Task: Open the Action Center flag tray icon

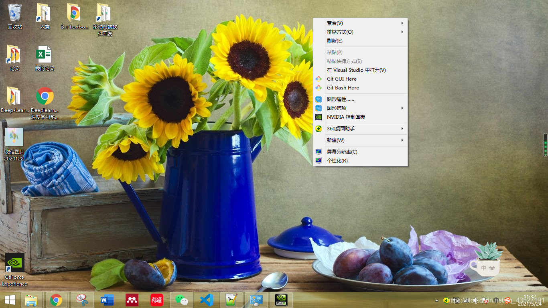Action: tap(485, 300)
